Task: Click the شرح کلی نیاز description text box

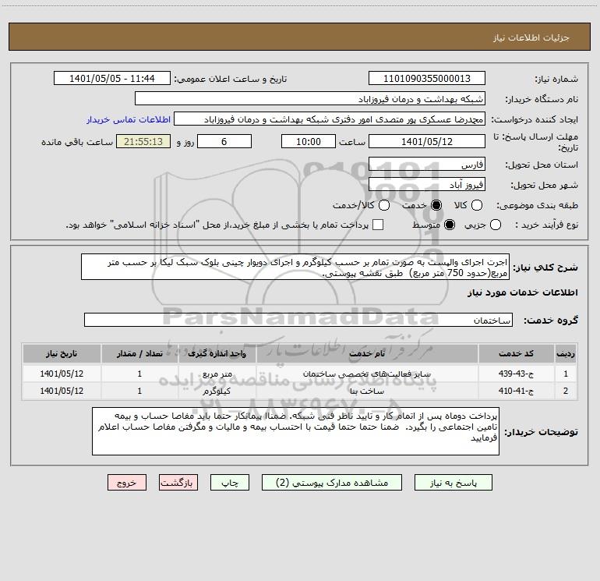Action: point(295,267)
